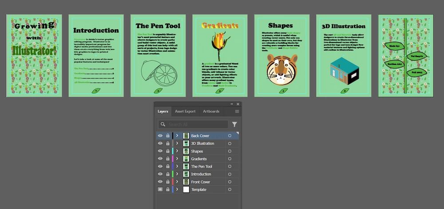Image resolution: width=444 pixels, height=209 pixels.
Task: Click target circle of Back Cover layer
Action: (x=230, y=136)
